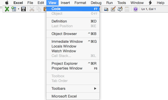This screenshot has width=168, height=100.
Task: Click the Properties Window toolbar icon
Action: (x=113, y=9)
